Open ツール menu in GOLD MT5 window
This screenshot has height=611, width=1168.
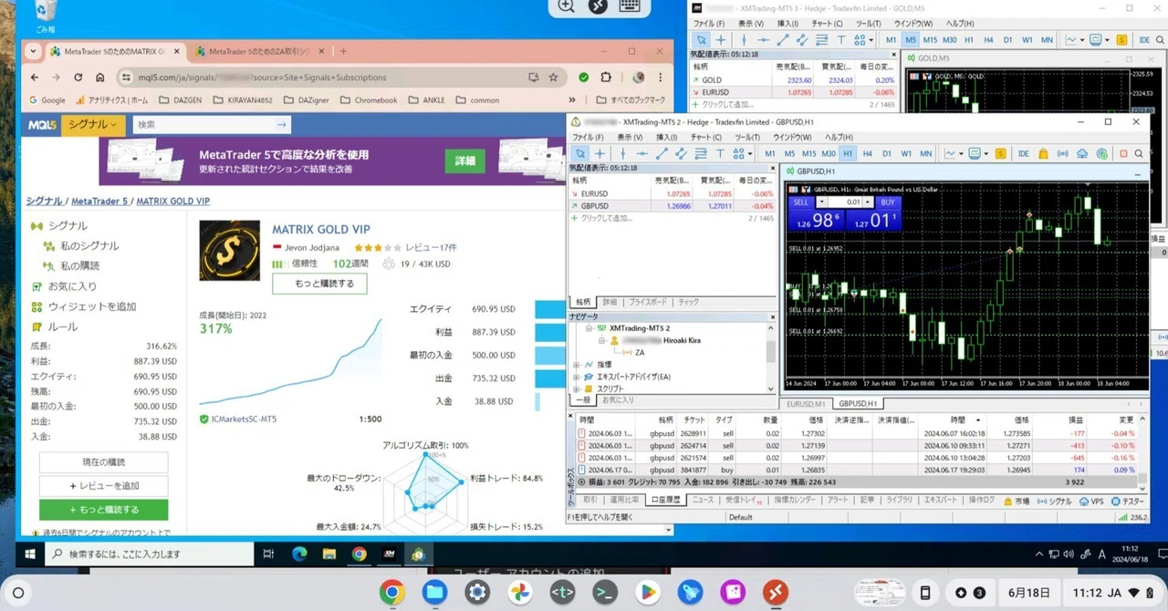point(867,23)
